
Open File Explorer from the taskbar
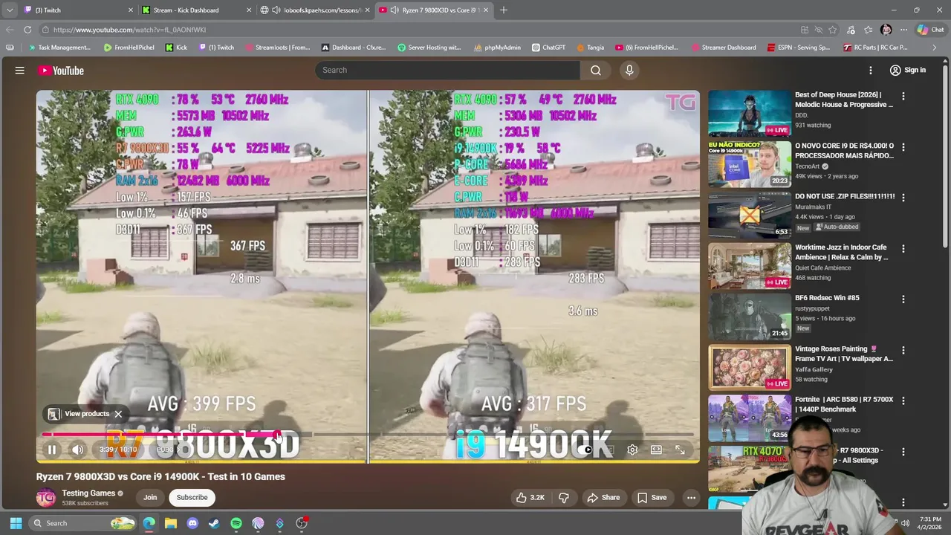(171, 523)
